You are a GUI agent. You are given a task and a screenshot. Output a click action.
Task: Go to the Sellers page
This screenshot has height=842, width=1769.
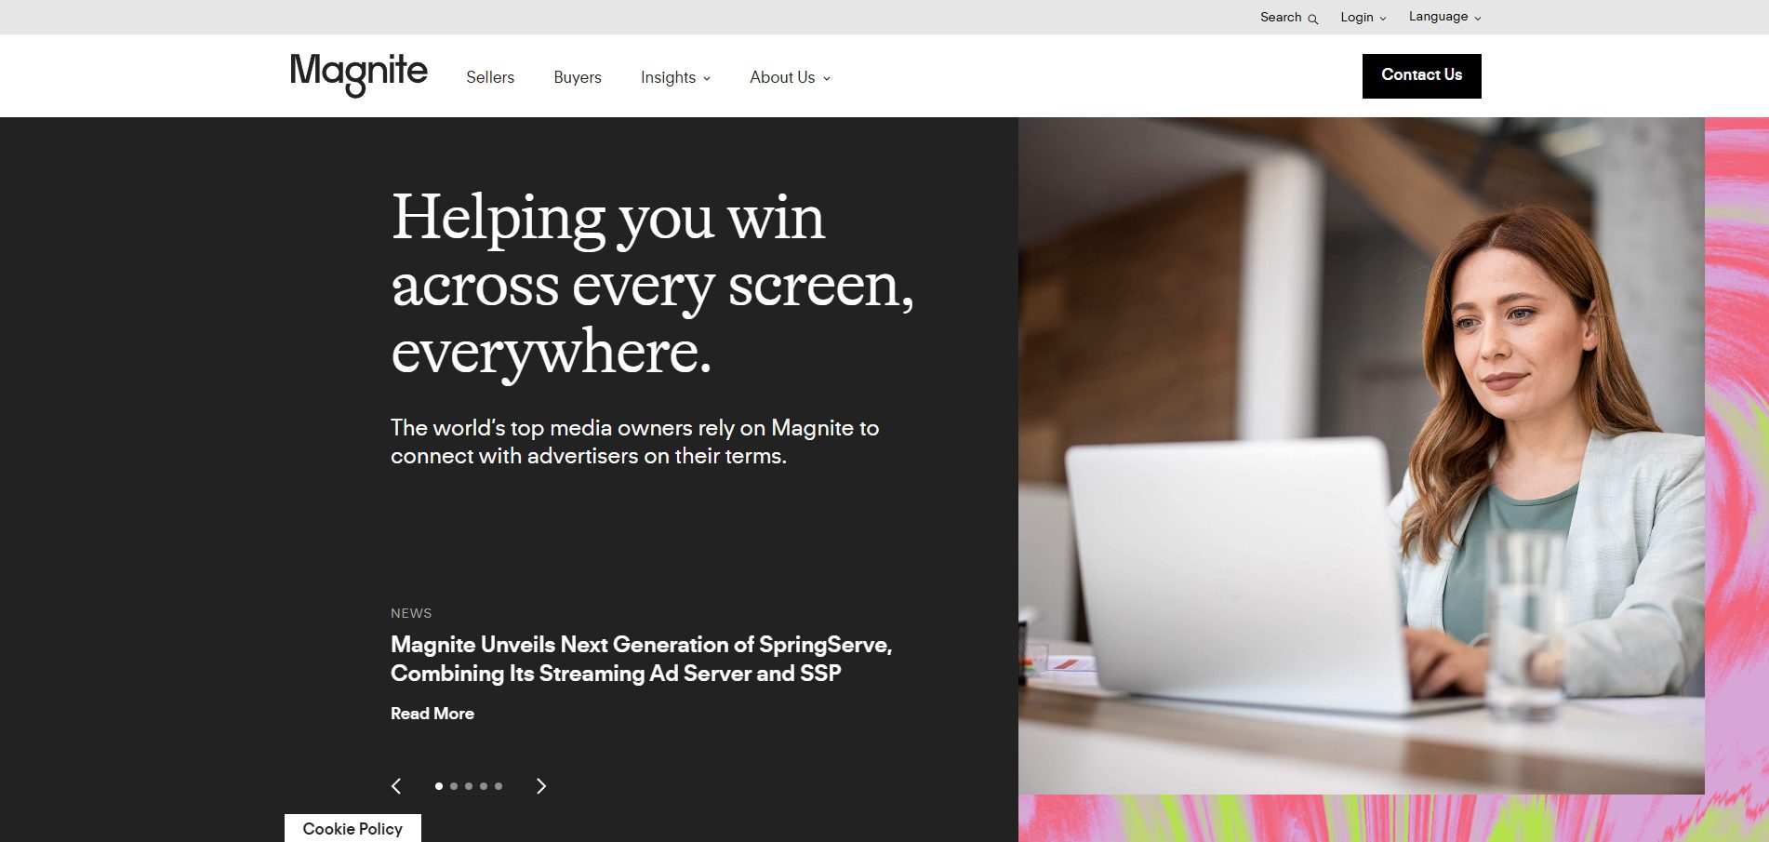click(490, 77)
